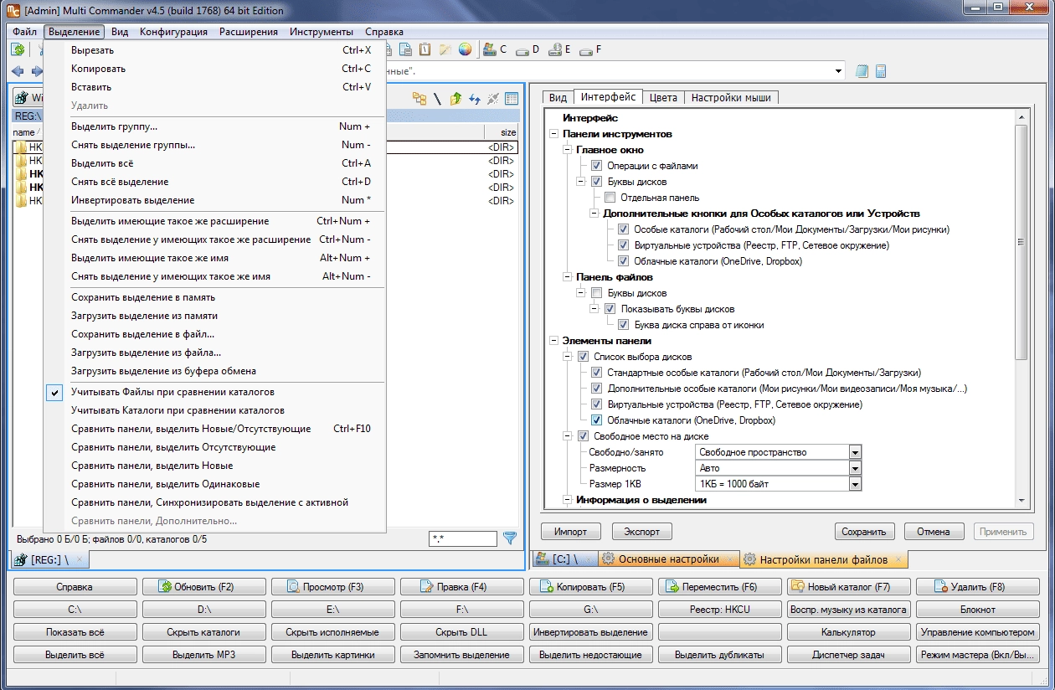Toggle the Показывать буквы дисков checkbox
This screenshot has height=690, width=1055.
(x=610, y=309)
